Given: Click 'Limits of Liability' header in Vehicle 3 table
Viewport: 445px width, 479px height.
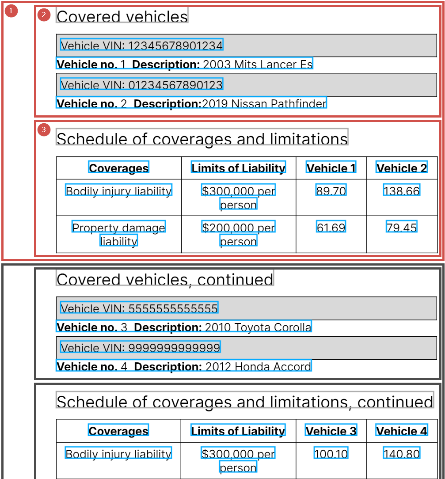Looking at the screenshot, I should (238, 430).
